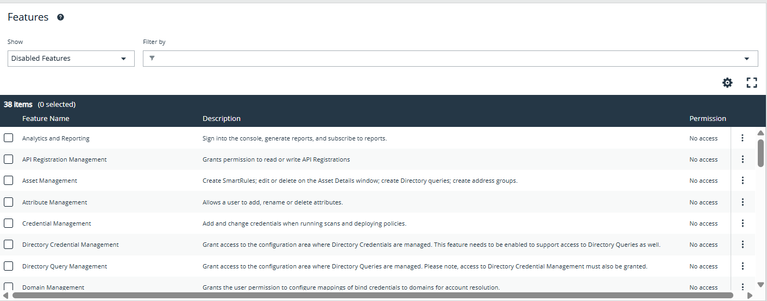
Task: Sort by the Description column header
Action: point(222,118)
